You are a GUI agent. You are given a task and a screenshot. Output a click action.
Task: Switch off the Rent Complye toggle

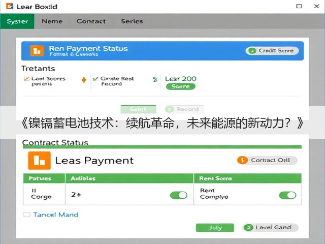coord(287,195)
